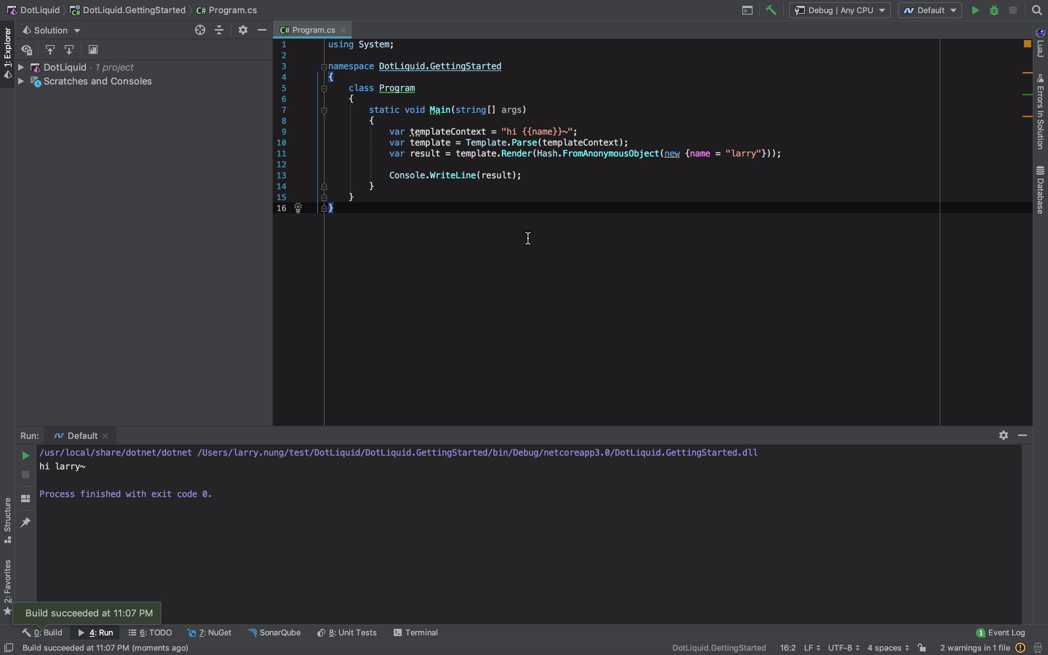Click DotLiquid.GettingStarted breadcrumb
The height and width of the screenshot is (655, 1048).
tap(128, 10)
